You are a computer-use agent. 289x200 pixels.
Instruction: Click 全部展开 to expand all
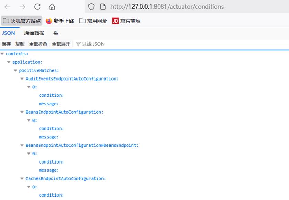[x=61, y=44]
